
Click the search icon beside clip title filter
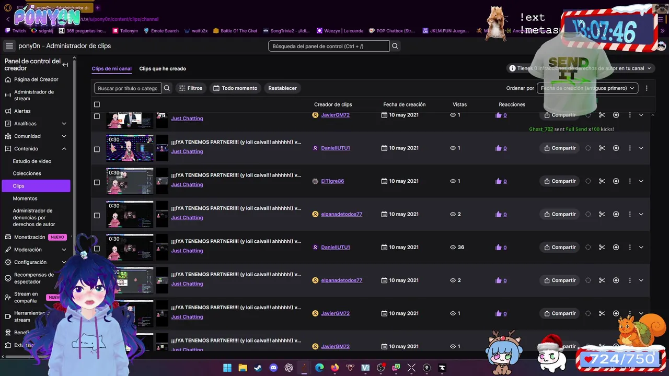167,88
